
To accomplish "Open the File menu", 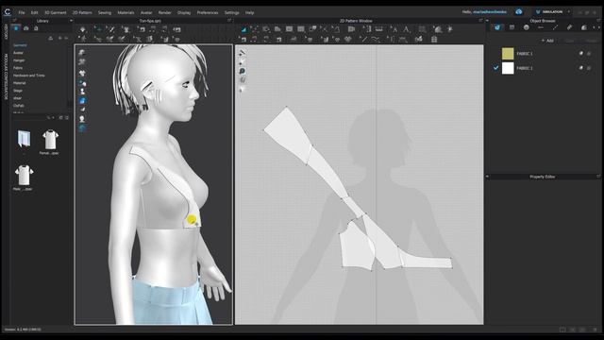I will (x=22, y=12).
